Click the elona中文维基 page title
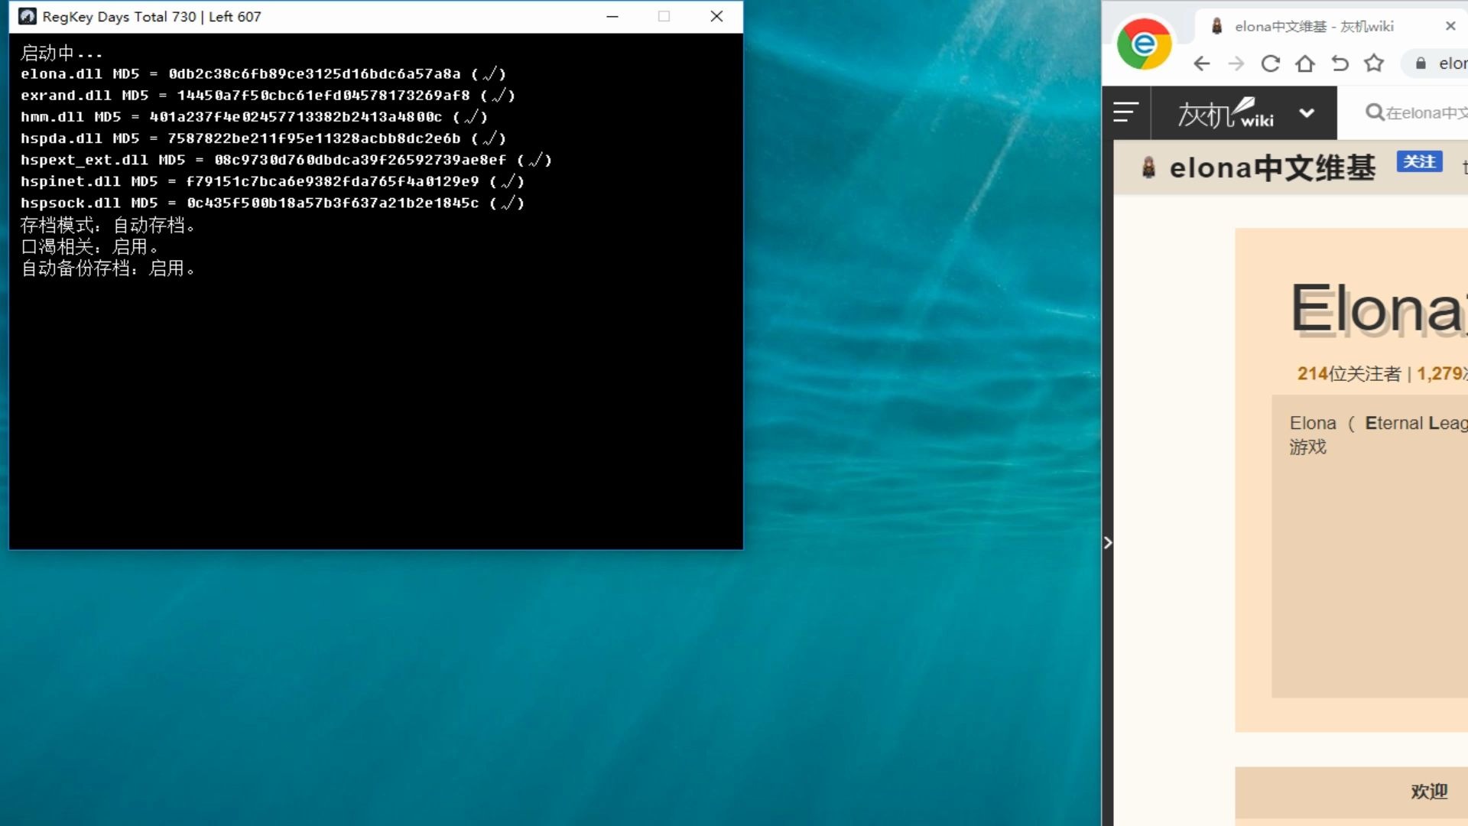 [x=1272, y=167]
